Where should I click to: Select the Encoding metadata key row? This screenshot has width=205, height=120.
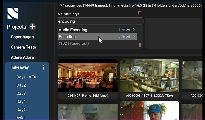click(x=97, y=36)
